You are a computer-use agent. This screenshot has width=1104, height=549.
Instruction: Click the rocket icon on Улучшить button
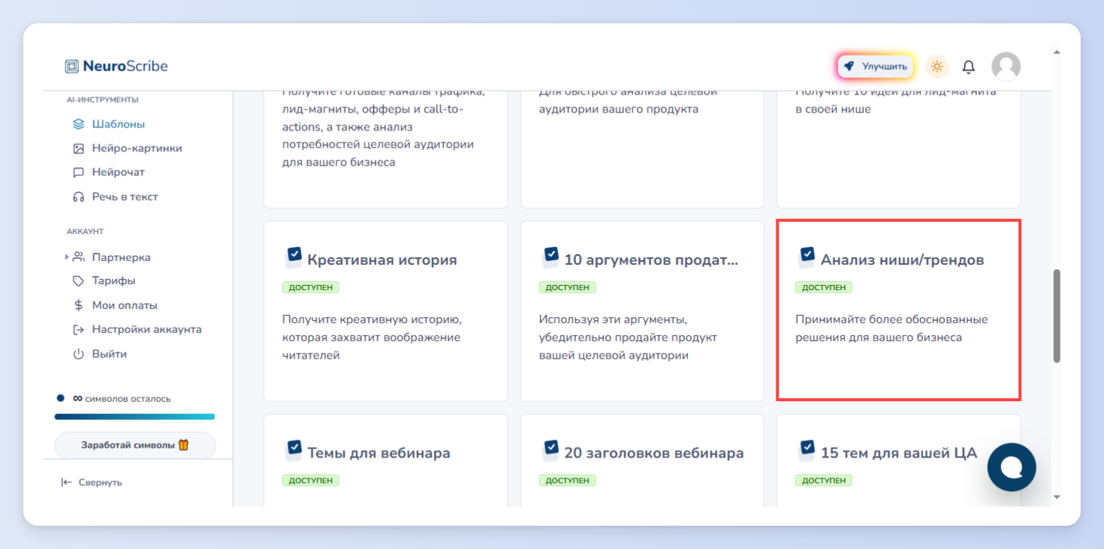(849, 66)
